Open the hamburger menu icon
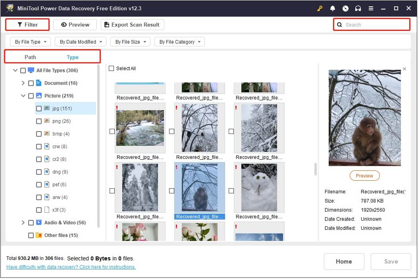This screenshot has width=418, height=279. 371,8
